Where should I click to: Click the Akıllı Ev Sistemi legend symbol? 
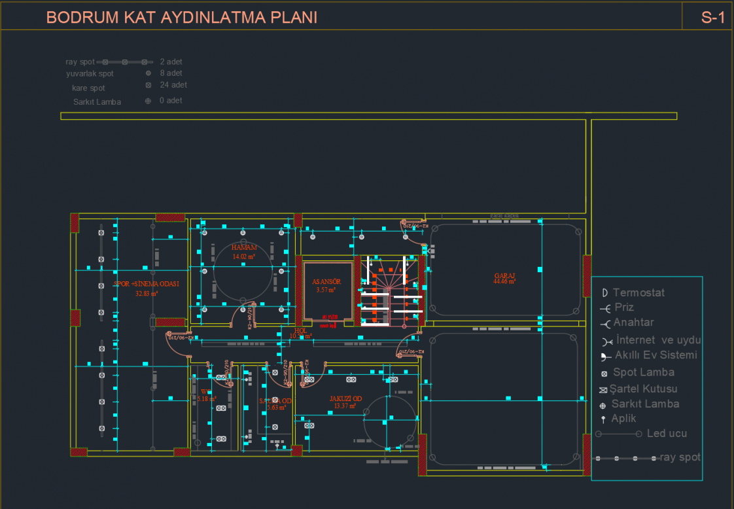[605, 357]
